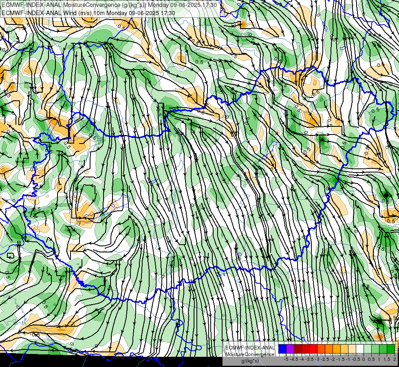This screenshot has width=399, height=367.
Task: Pick legend swatch between 0.5 and 1
Action: [x=375, y=349]
